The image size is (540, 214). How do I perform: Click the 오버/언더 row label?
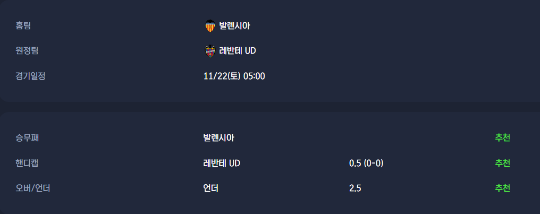33,188
